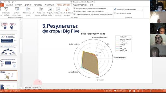Save the presentation with the floppy disk icon
Viewport: 166px width, 93px height.
coord(1,2)
